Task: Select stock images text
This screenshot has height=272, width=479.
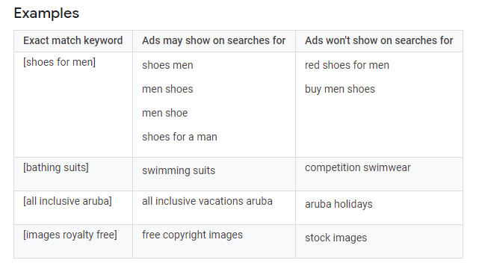Action: point(336,238)
